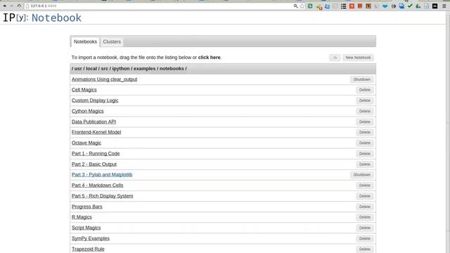Image resolution: width=450 pixels, height=253 pixels.
Task: Open the Cell Magics notebook
Action: coord(84,90)
